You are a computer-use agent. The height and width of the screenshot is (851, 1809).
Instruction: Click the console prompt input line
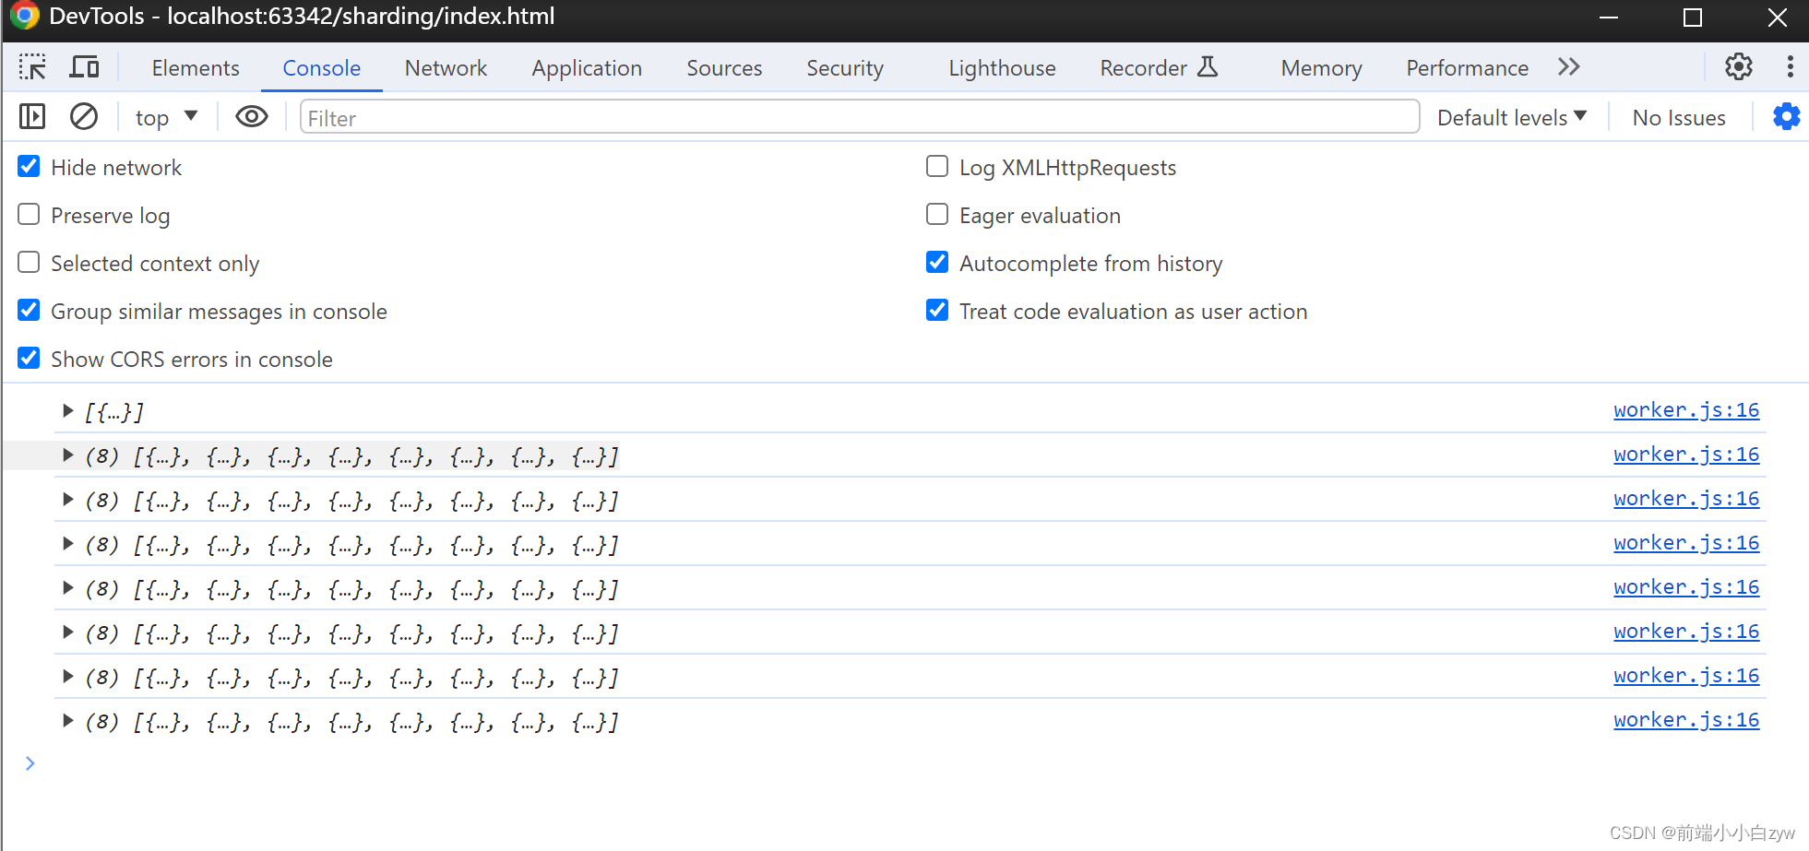(904, 763)
